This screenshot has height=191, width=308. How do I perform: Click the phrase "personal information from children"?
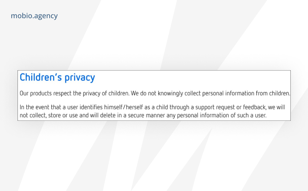pos(246,93)
